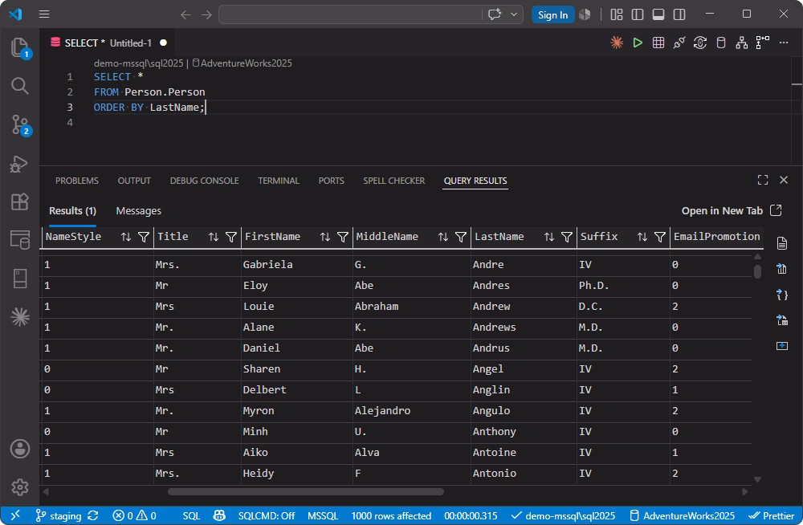Click the hierarchy plan icon in editor toolbar
803x525 pixels.
741,43
